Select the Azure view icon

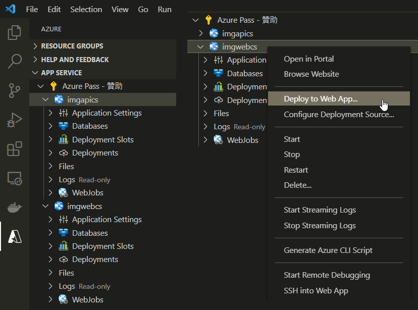(15, 236)
